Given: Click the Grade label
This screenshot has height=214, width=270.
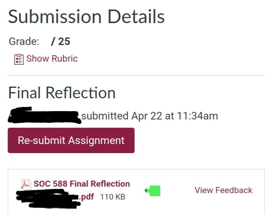Looking at the screenshot, I should click(x=24, y=41).
